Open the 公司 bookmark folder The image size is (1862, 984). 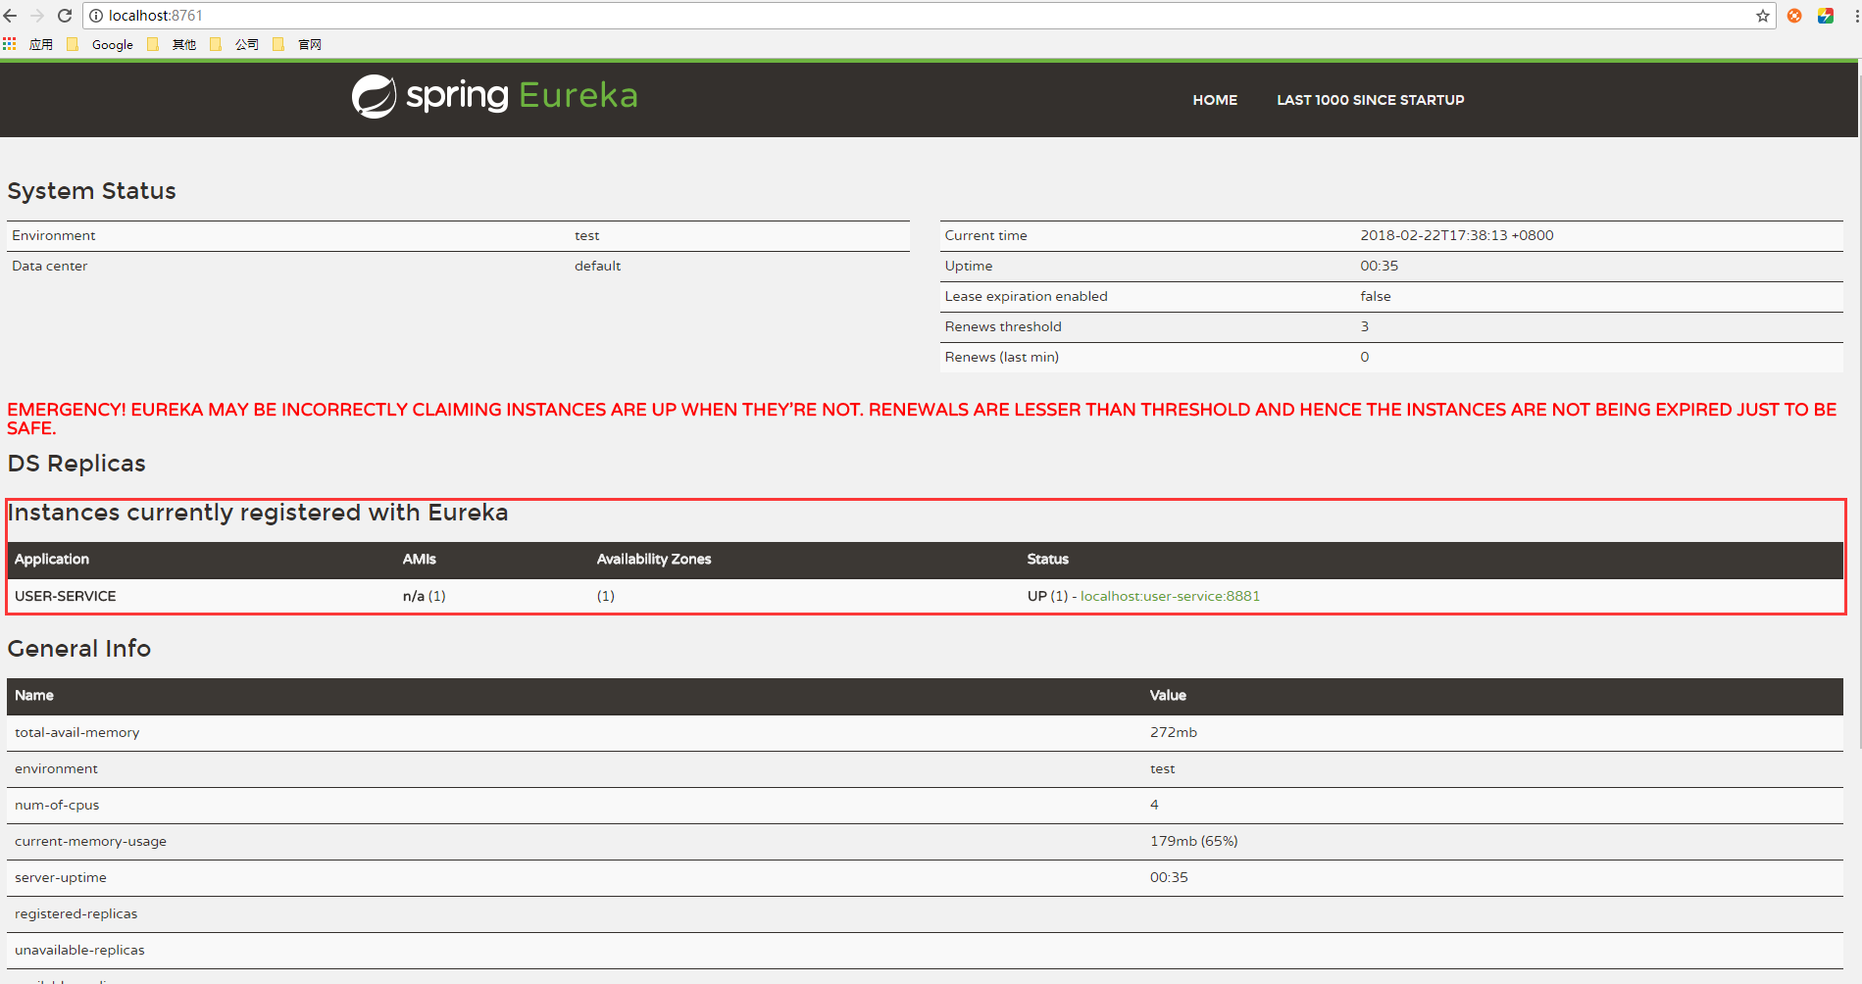(x=235, y=44)
